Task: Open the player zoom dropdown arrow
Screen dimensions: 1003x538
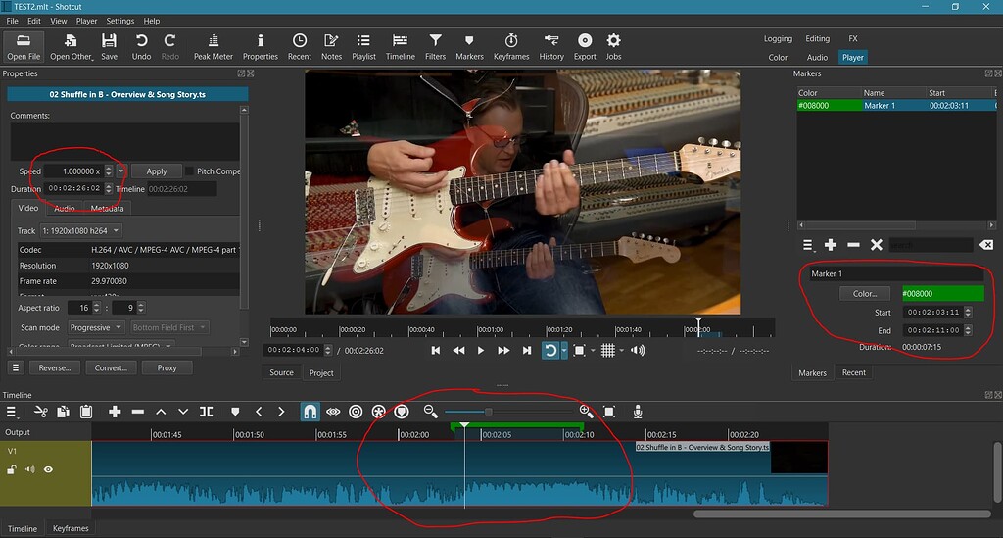Action: [x=594, y=351]
